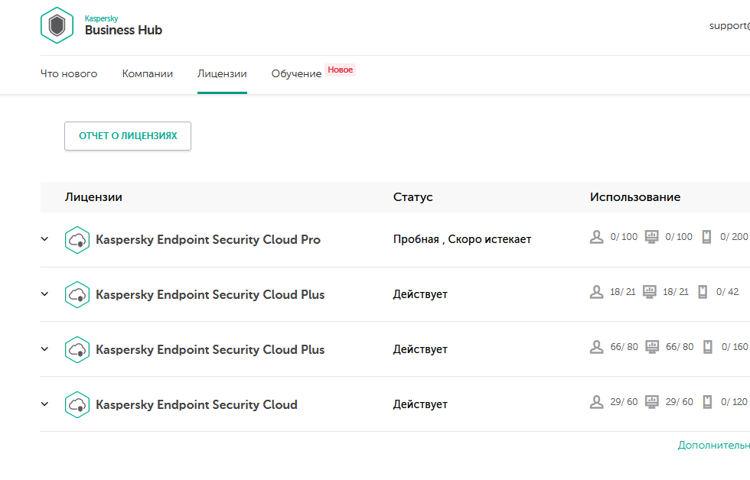This screenshot has width=750, height=480.
Task: Click the mobile device icon beside 0/160
Action: pyautogui.click(x=706, y=347)
